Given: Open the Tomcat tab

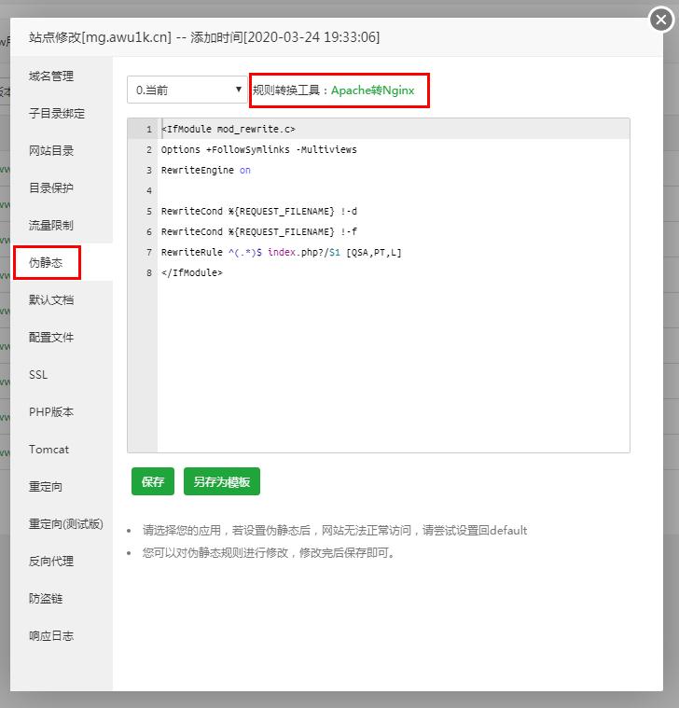Looking at the screenshot, I should tap(48, 450).
